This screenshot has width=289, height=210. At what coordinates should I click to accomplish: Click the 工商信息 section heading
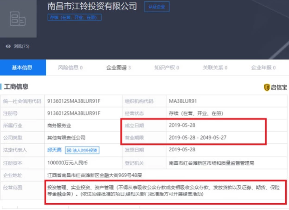pyautogui.click(x=16, y=87)
